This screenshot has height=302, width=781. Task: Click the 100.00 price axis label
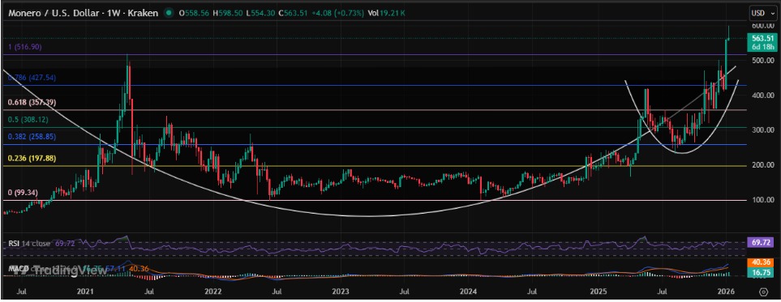763,200
